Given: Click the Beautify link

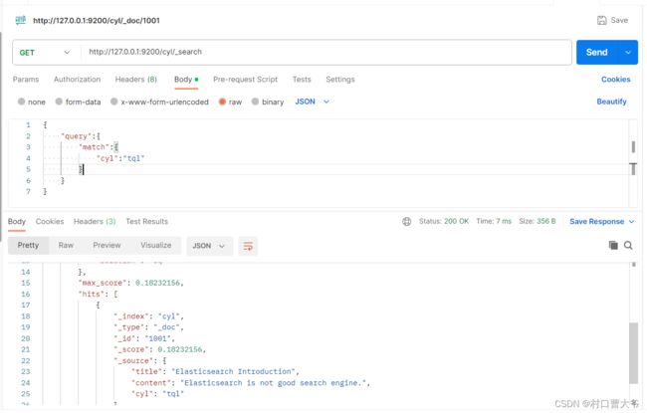Looking at the screenshot, I should tap(611, 102).
